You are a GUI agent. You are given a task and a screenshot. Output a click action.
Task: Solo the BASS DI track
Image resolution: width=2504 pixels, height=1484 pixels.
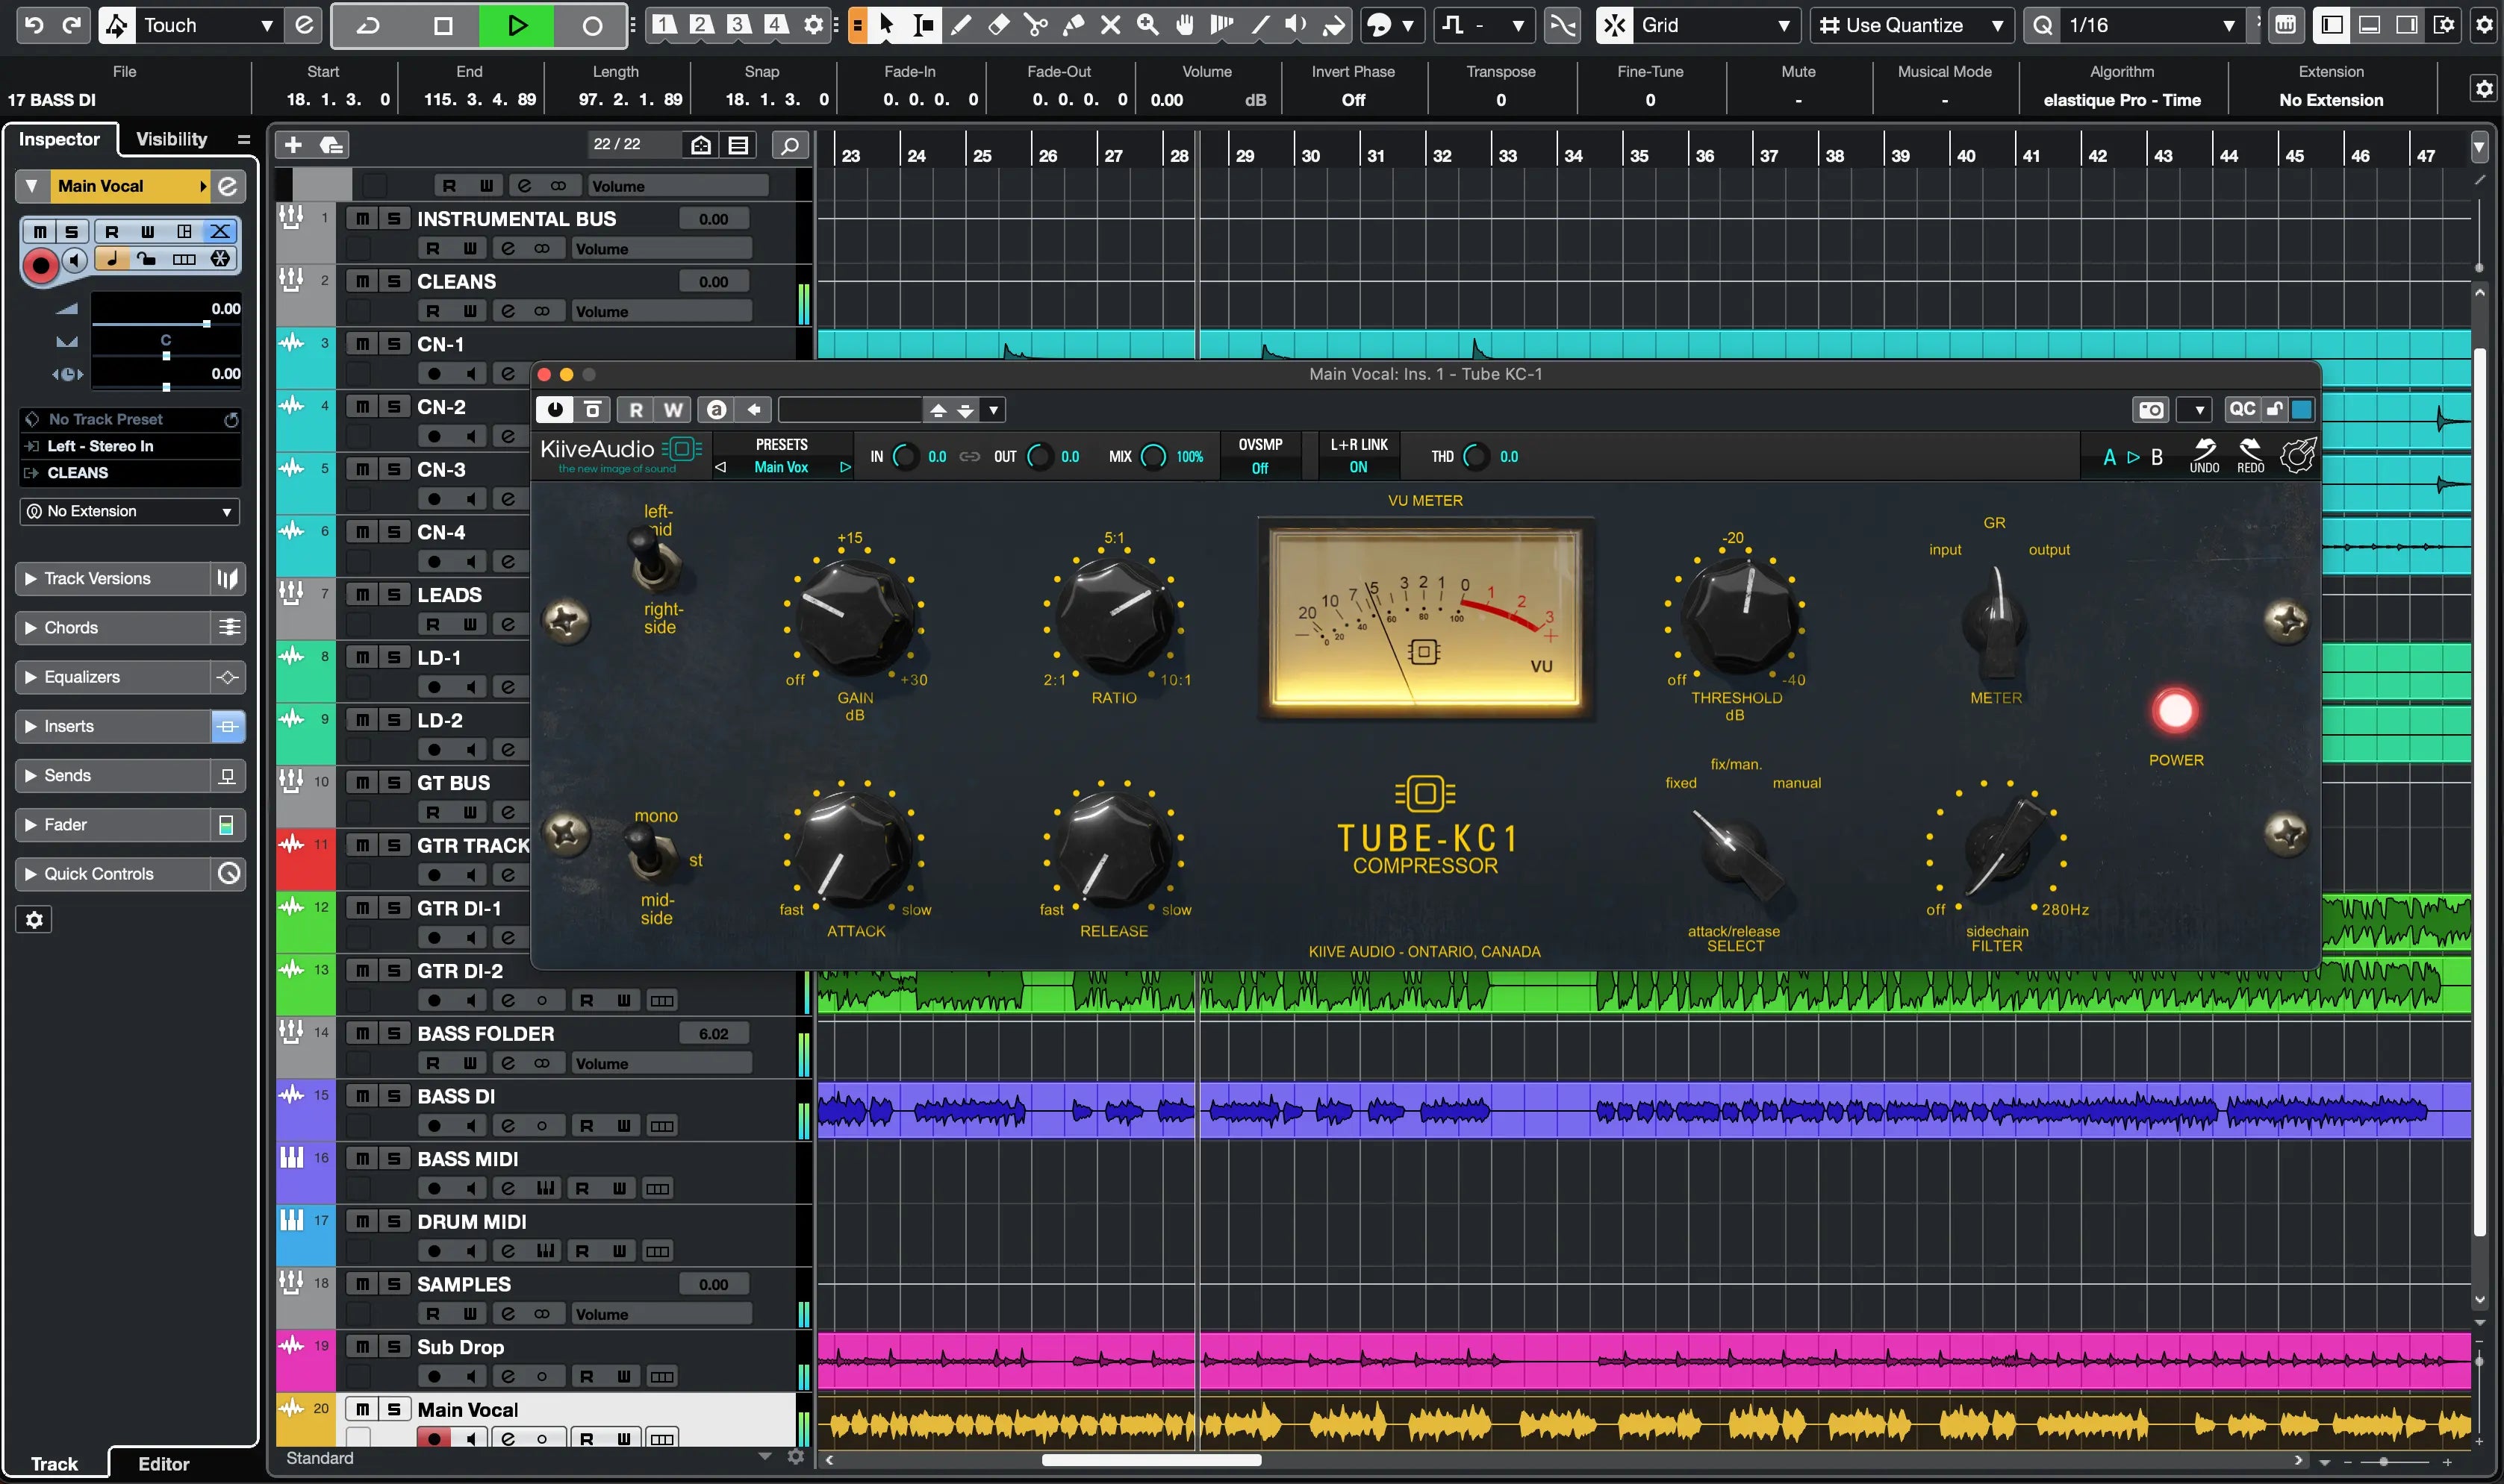(393, 1096)
